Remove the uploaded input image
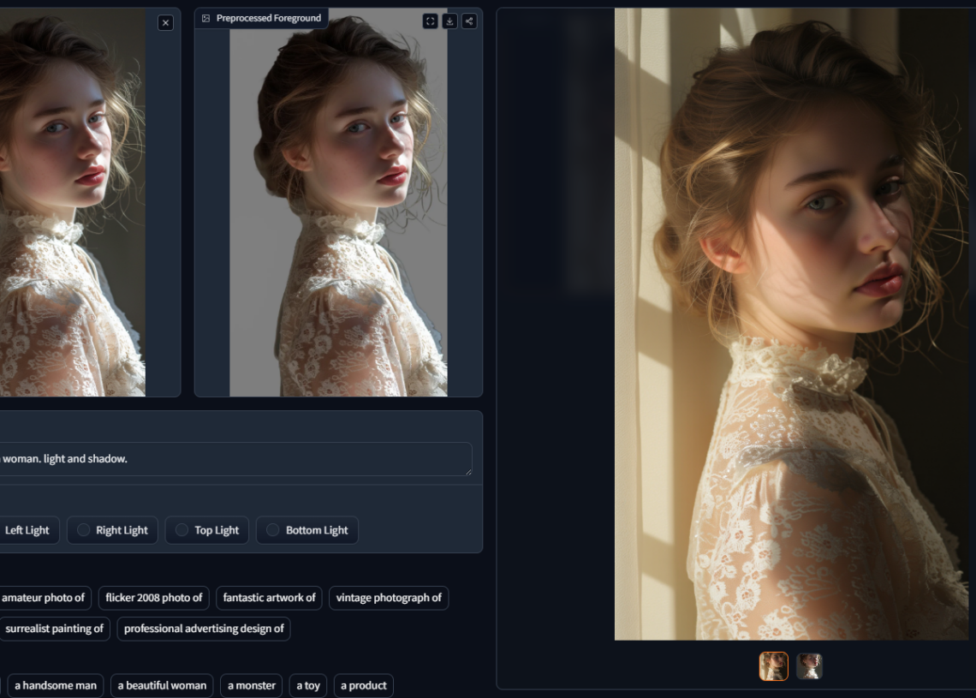The image size is (976, 698). [x=165, y=23]
